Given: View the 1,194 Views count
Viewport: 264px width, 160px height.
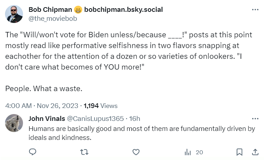Looking at the screenshot, I should pos(101,106).
